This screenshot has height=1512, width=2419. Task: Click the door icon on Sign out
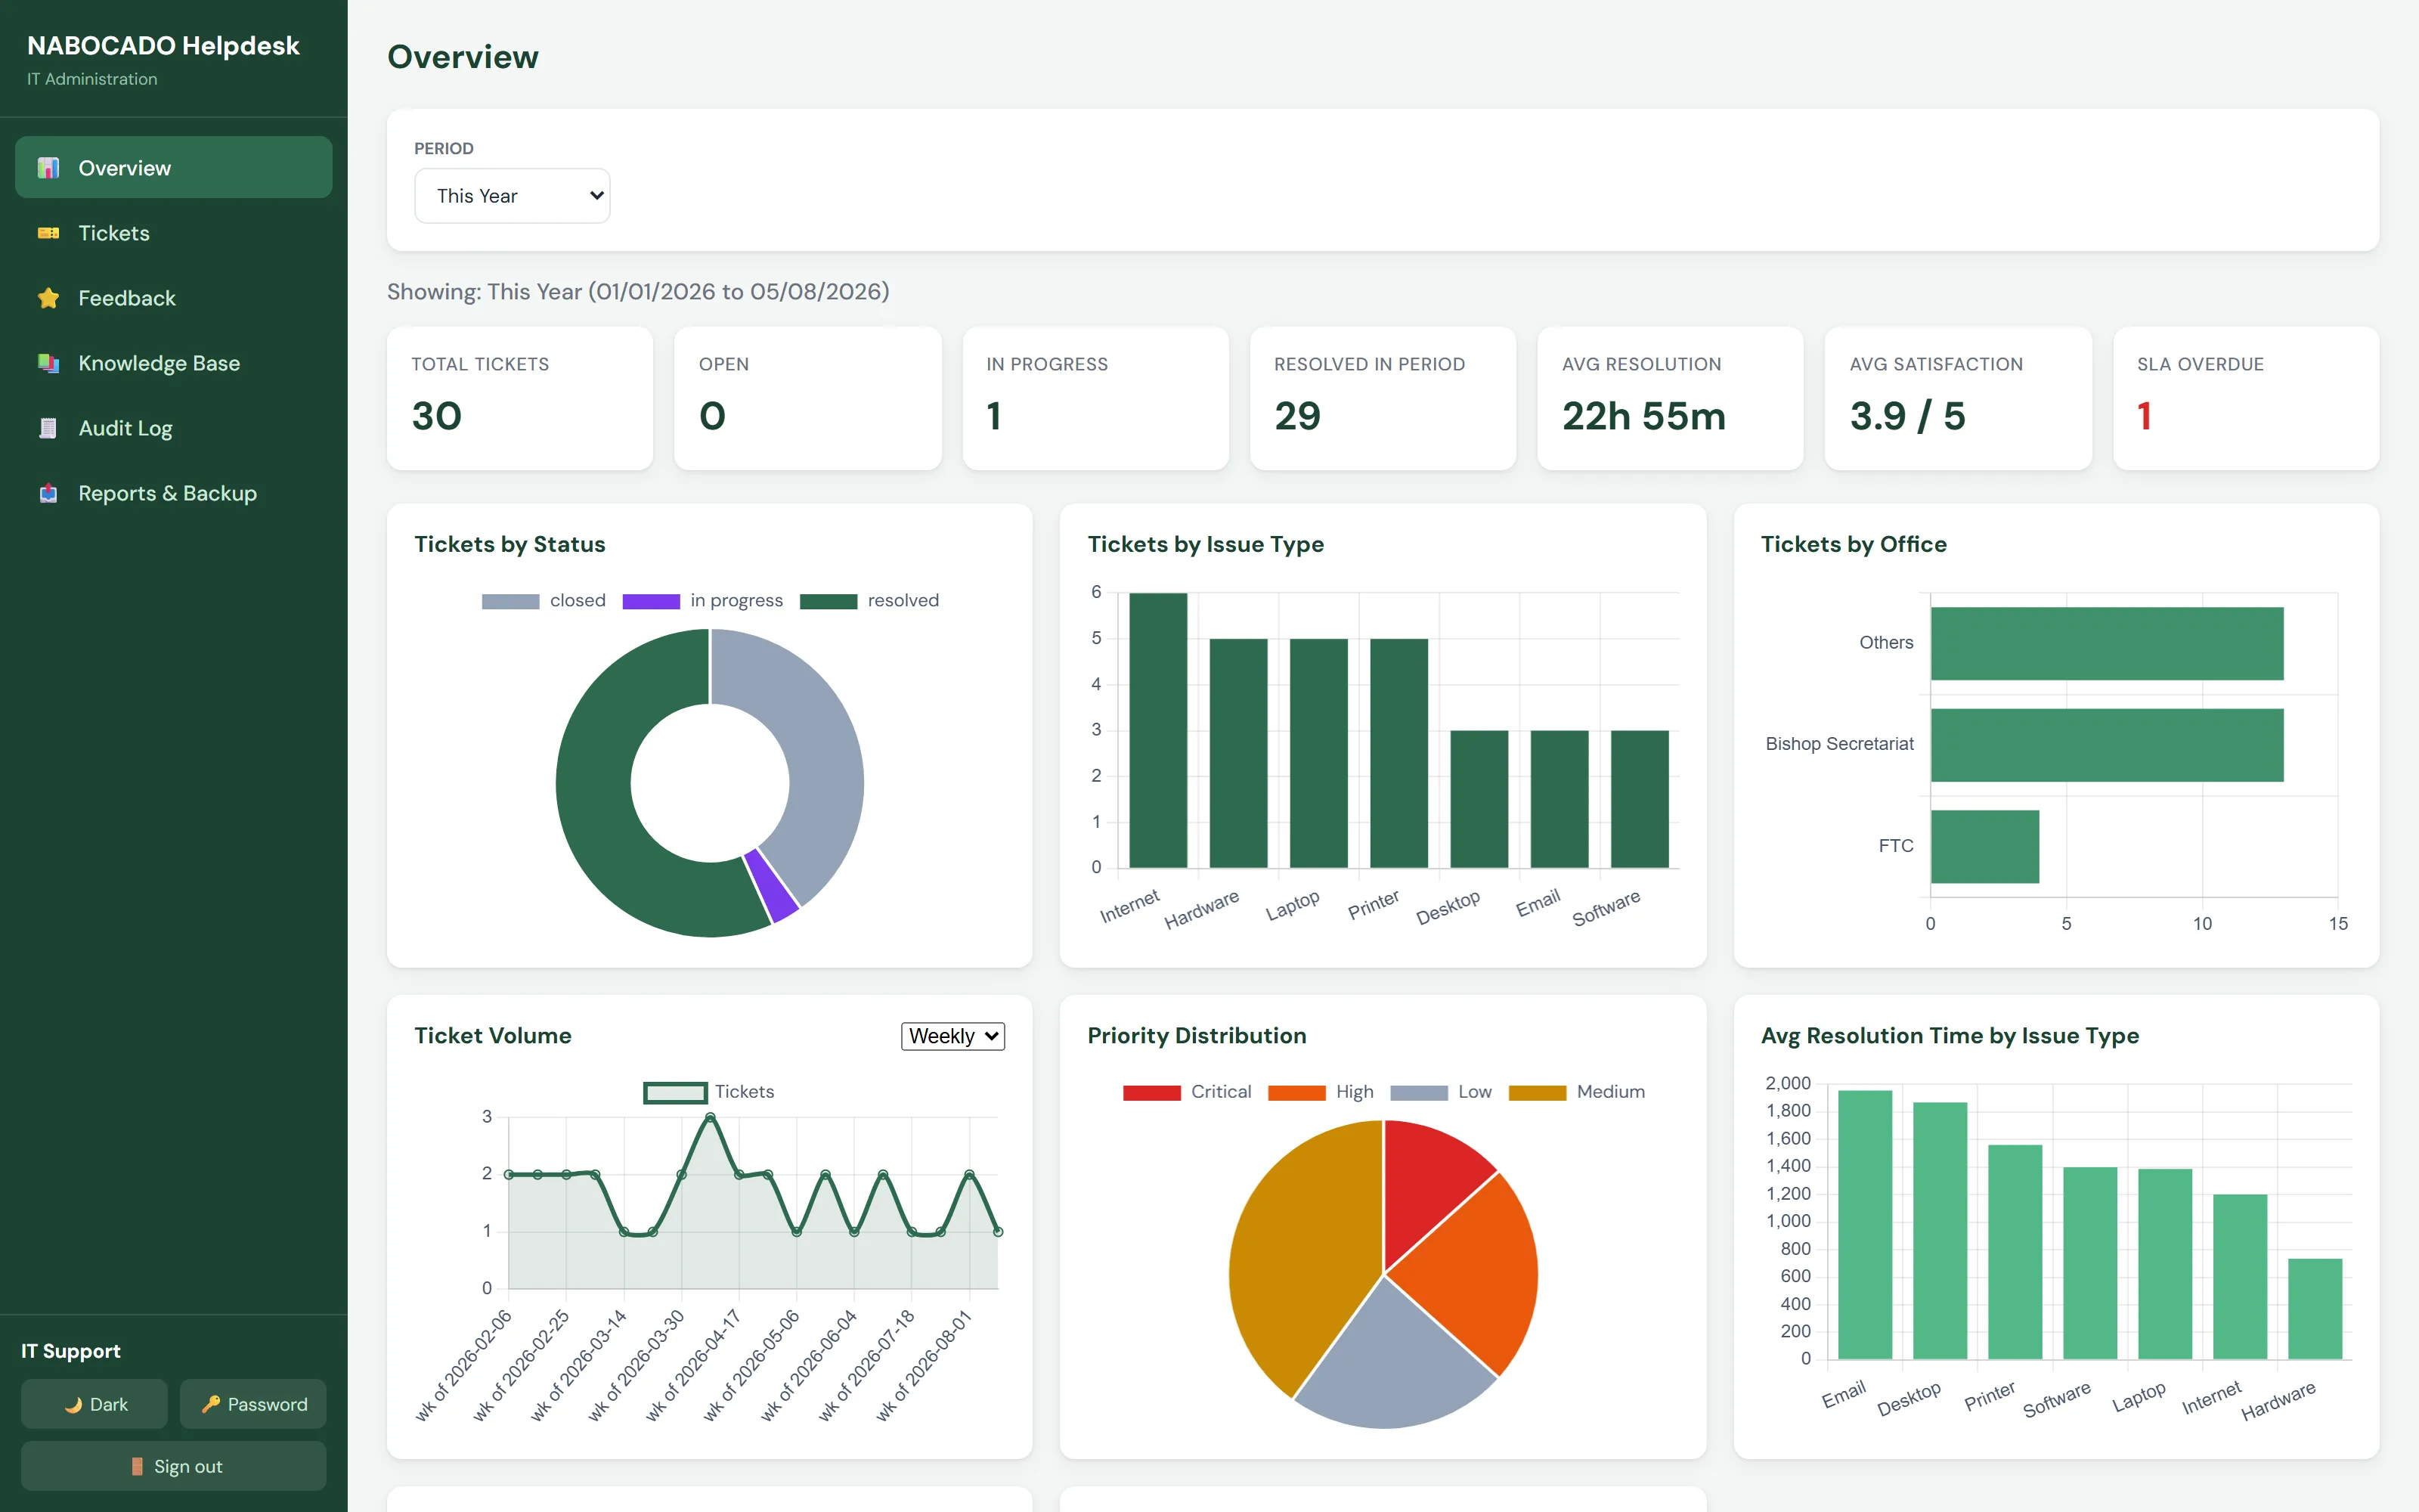(x=137, y=1466)
